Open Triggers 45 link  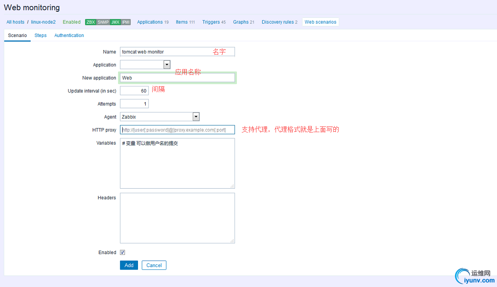coord(214,22)
